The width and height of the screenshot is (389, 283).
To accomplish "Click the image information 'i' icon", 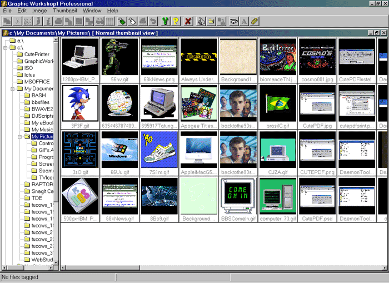I will tap(48, 21).
